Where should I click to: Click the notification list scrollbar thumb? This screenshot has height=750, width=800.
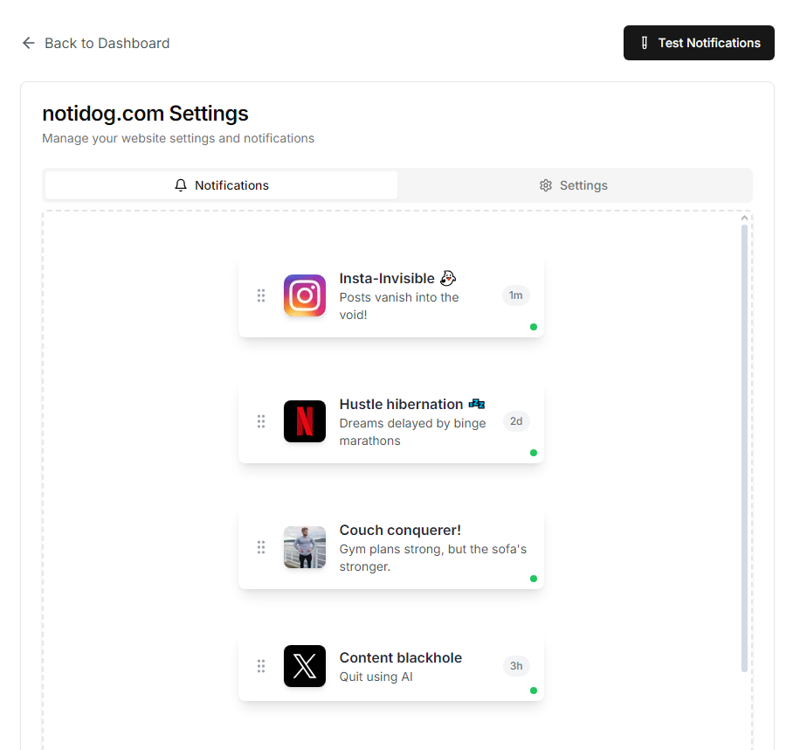coord(744,448)
